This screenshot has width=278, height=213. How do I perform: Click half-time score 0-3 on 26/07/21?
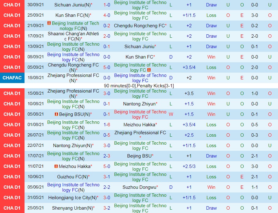pos(255,135)
